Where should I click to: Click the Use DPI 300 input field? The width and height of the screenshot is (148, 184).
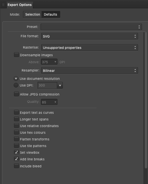click(x=47, y=86)
